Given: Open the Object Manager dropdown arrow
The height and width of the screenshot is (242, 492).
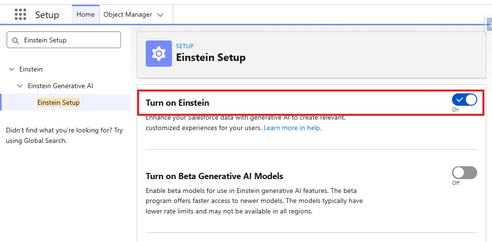Looking at the screenshot, I should click(x=161, y=15).
